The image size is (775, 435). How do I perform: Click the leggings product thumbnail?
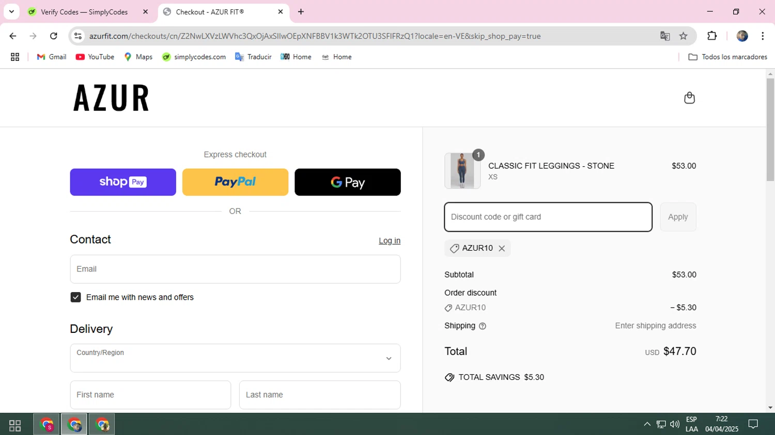(x=462, y=171)
